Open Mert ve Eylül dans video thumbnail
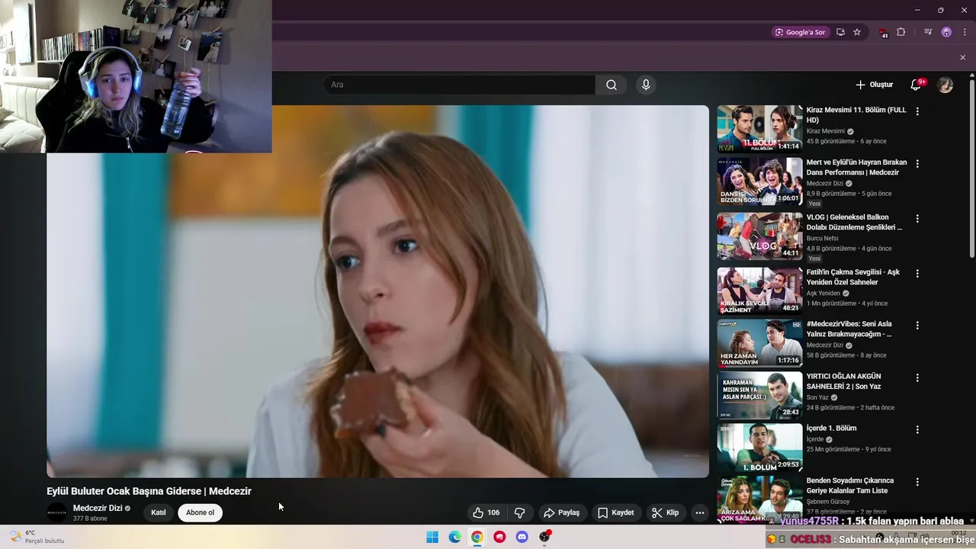The width and height of the screenshot is (976, 549). tap(759, 181)
